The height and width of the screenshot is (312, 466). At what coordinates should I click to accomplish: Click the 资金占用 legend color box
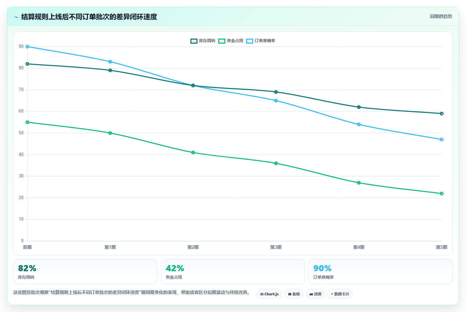click(x=222, y=41)
